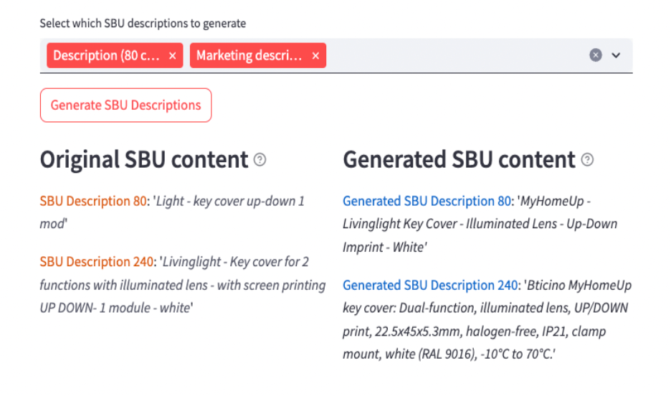This screenshot has height=396, width=671.
Task: Remove the Description (80 c... tag
Action: point(173,56)
